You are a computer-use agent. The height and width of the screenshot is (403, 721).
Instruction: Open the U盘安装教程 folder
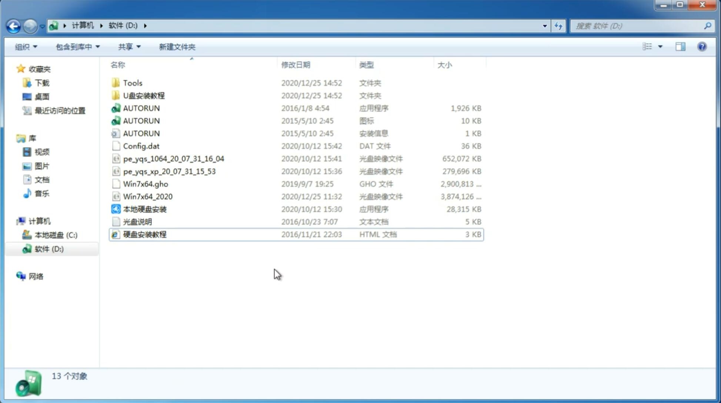pos(144,96)
